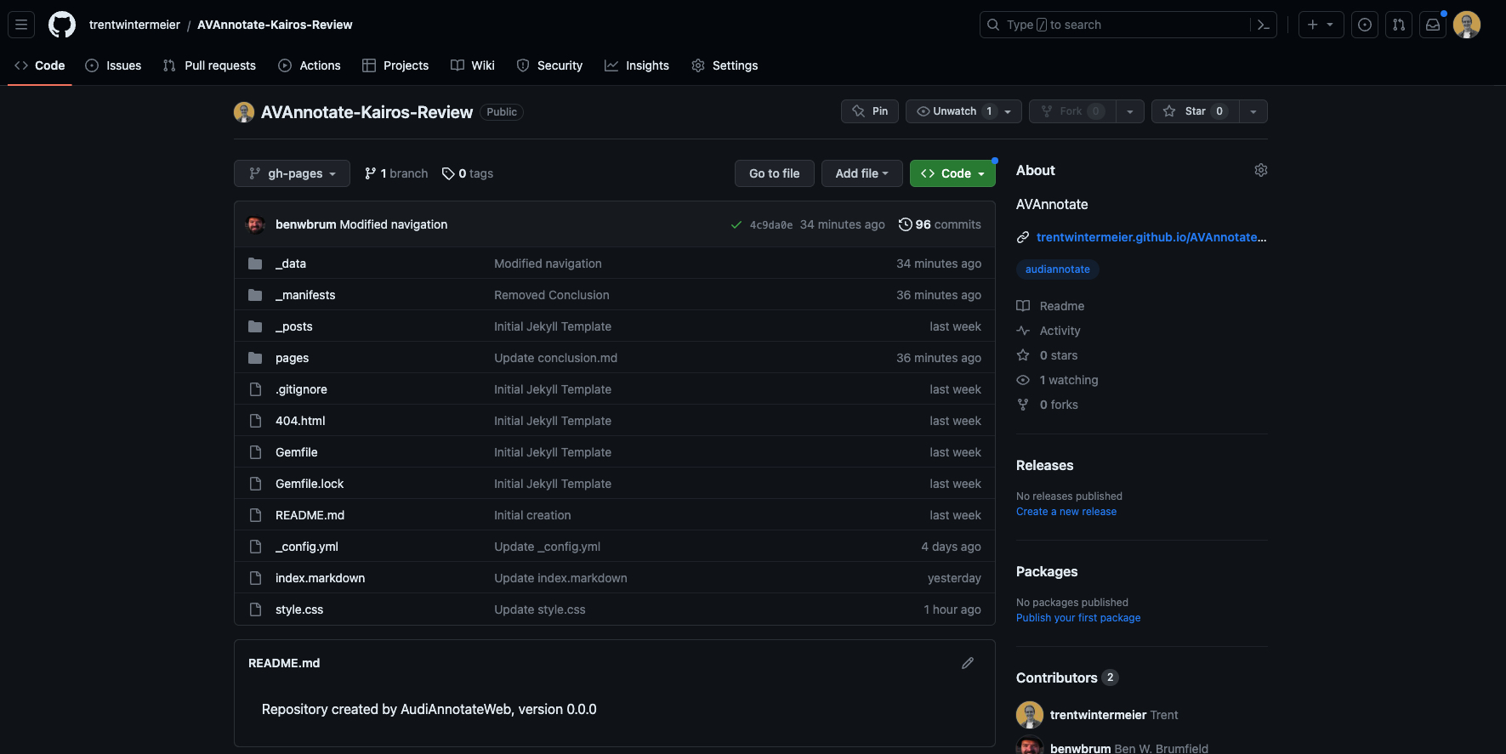This screenshot has width=1506, height=754.
Task: Edit README.md with pencil icon
Action: [968, 663]
